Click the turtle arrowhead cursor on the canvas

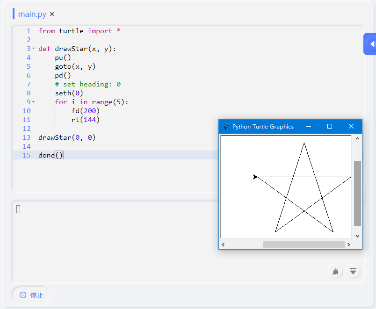coord(255,177)
